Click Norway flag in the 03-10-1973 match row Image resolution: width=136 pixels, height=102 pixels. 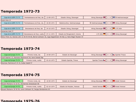(114, 60)
